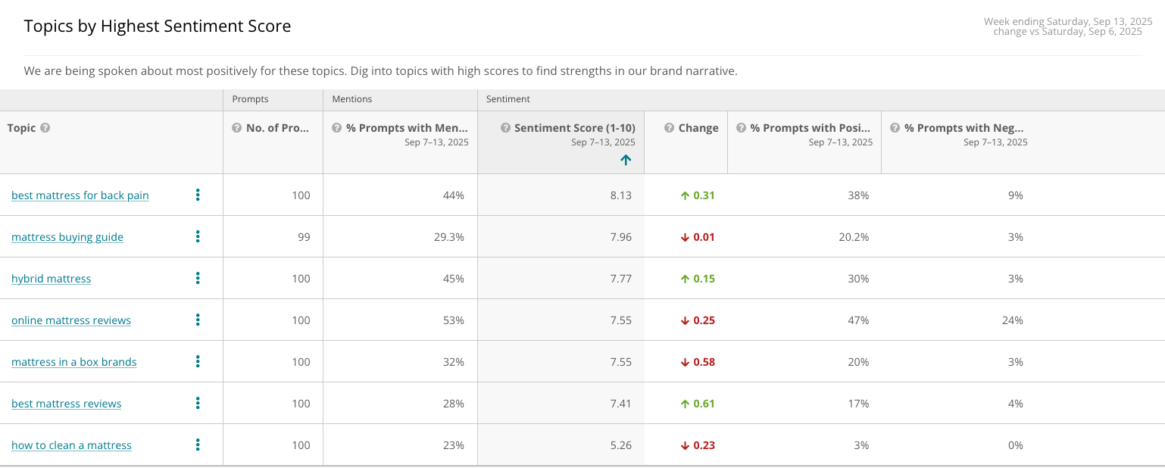Click help icon for % Prompts with Positive
This screenshot has height=468, width=1165.
point(741,128)
